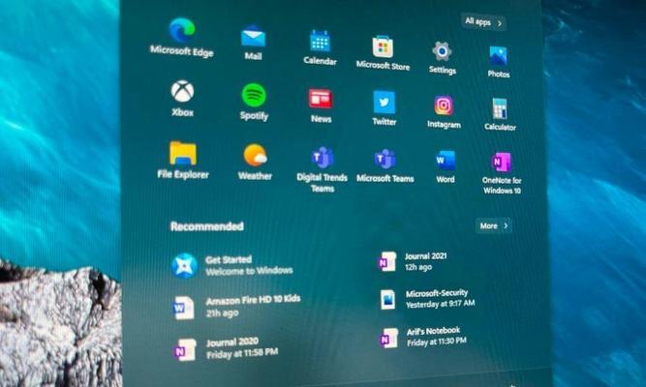Screen dimensions: 646x387
Task: Open "Arif's Notebook" recommended item
Action: click(x=433, y=331)
